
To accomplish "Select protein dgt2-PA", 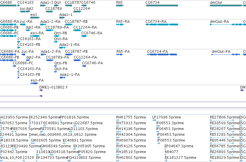I will [28, 60].
